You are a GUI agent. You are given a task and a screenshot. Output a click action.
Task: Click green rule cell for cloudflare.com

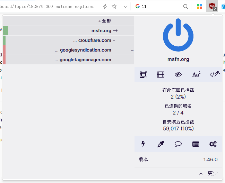(x=4, y=40)
